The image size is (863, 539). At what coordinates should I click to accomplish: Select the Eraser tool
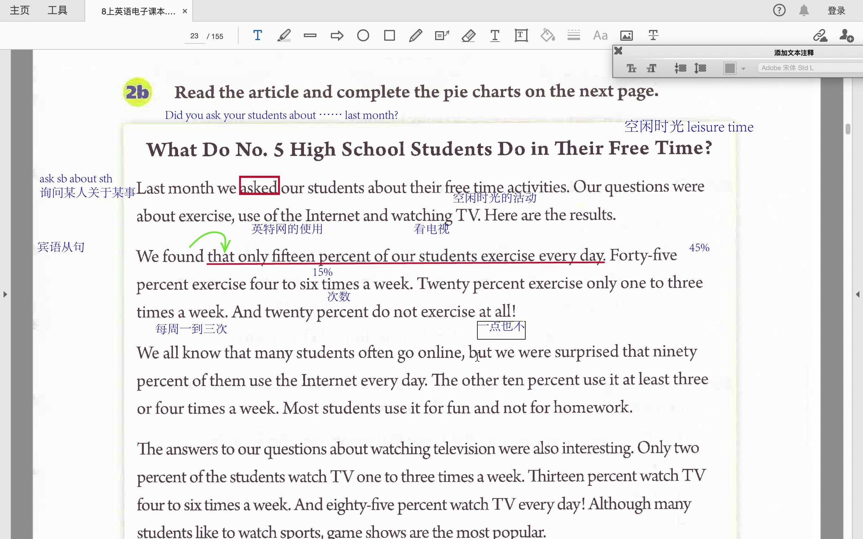[x=469, y=36]
